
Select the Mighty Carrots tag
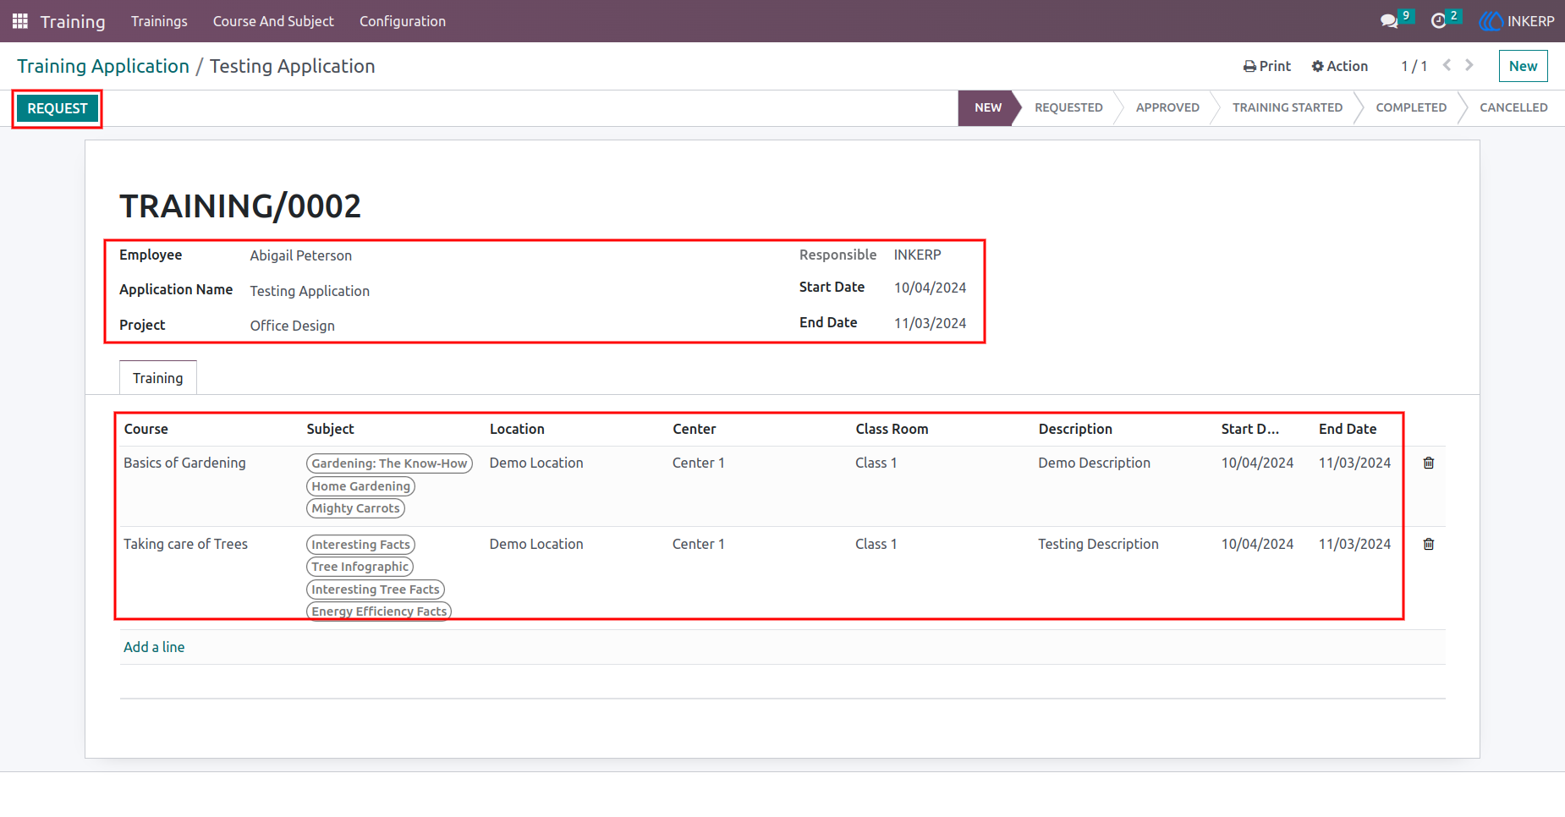(x=355, y=508)
